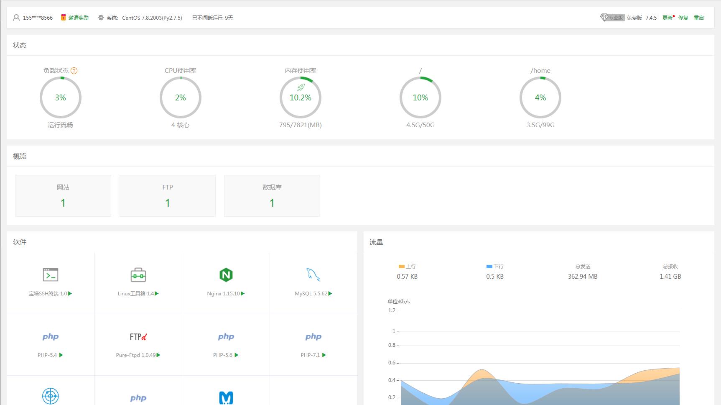Open the Linux工具箱 toolbox icon

[138, 275]
